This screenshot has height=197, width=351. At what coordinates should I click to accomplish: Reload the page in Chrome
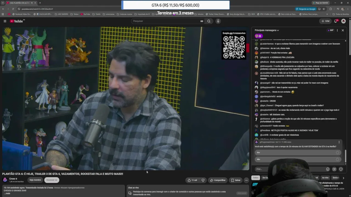(13, 9)
